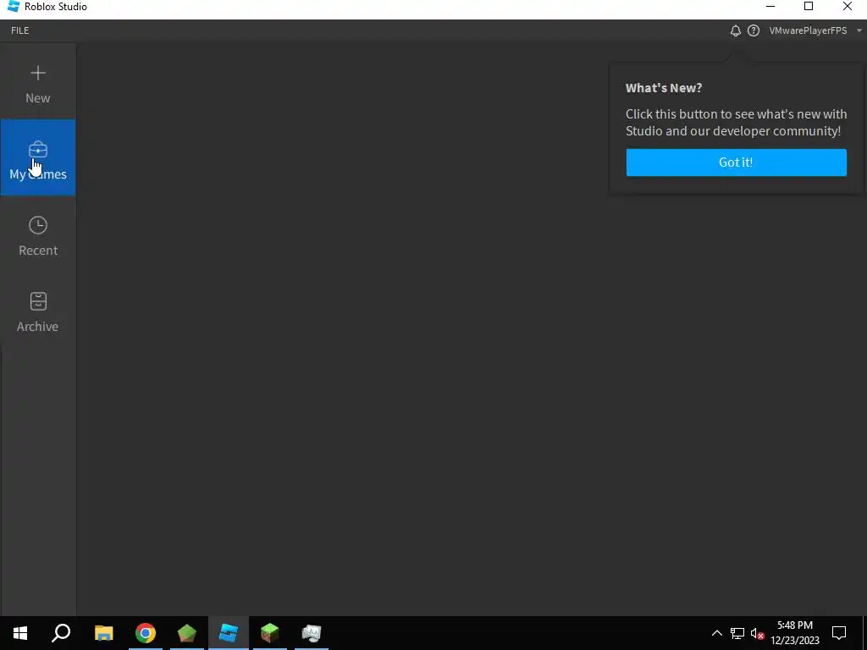Close the Roblox Studio window

click(x=847, y=7)
